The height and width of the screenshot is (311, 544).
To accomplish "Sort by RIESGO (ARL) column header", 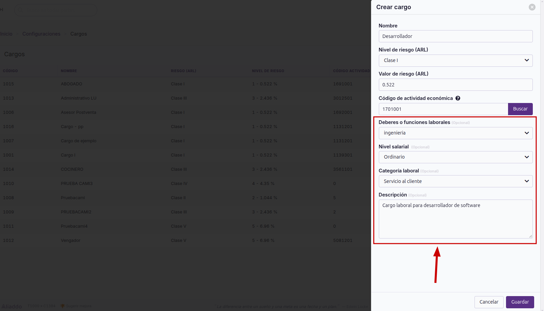I will [183, 71].
